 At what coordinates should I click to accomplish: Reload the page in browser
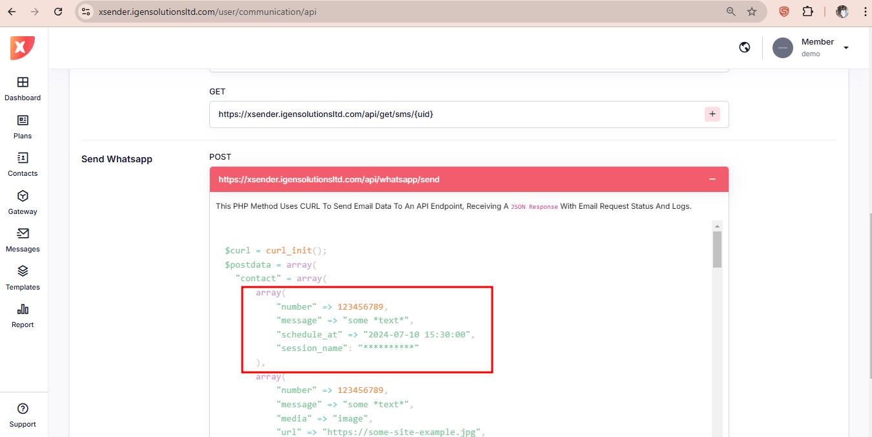(x=58, y=12)
